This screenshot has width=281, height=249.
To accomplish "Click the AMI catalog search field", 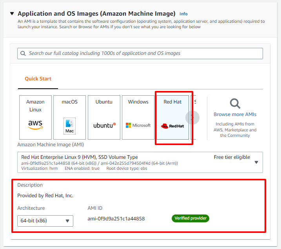I will (x=140, y=53).
